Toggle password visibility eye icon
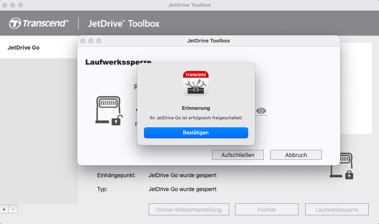This screenshot has height=224, width=379. click(x=261, y=111)
